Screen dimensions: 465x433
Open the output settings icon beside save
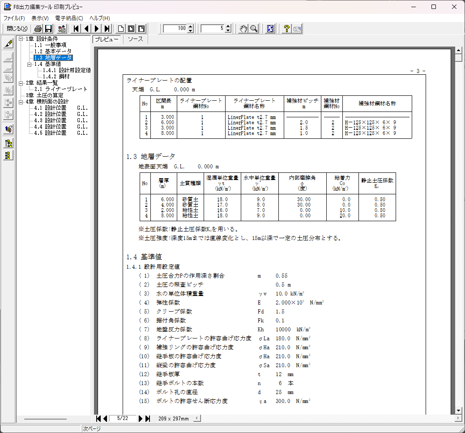62,29
